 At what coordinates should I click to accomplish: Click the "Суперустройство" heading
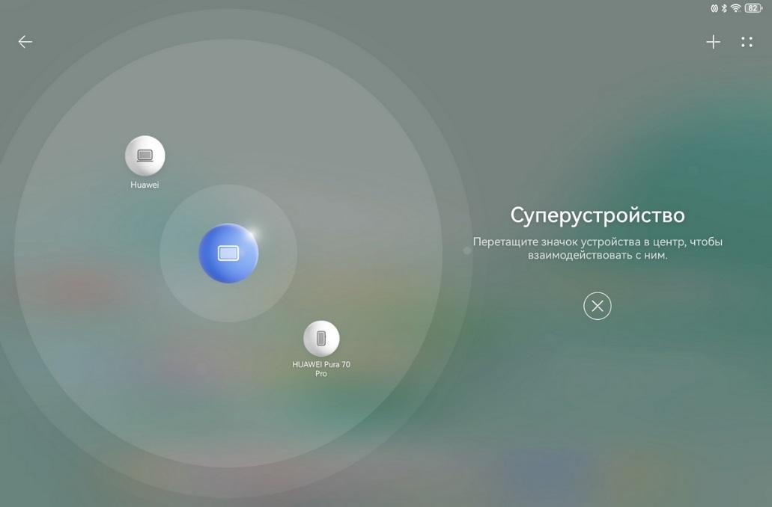click(598, 215)
